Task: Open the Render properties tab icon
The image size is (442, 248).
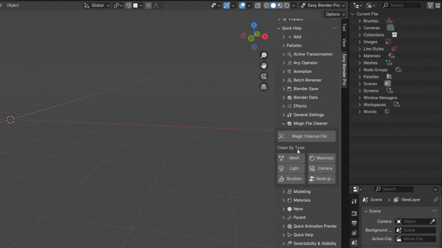Action: point(354,213)
